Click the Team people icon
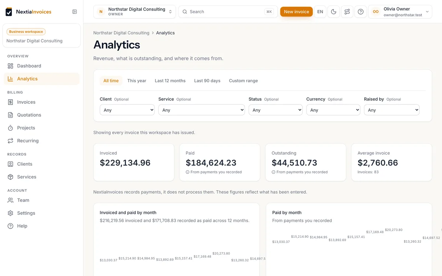Screen dimensions: 442x276 [10, 200]
